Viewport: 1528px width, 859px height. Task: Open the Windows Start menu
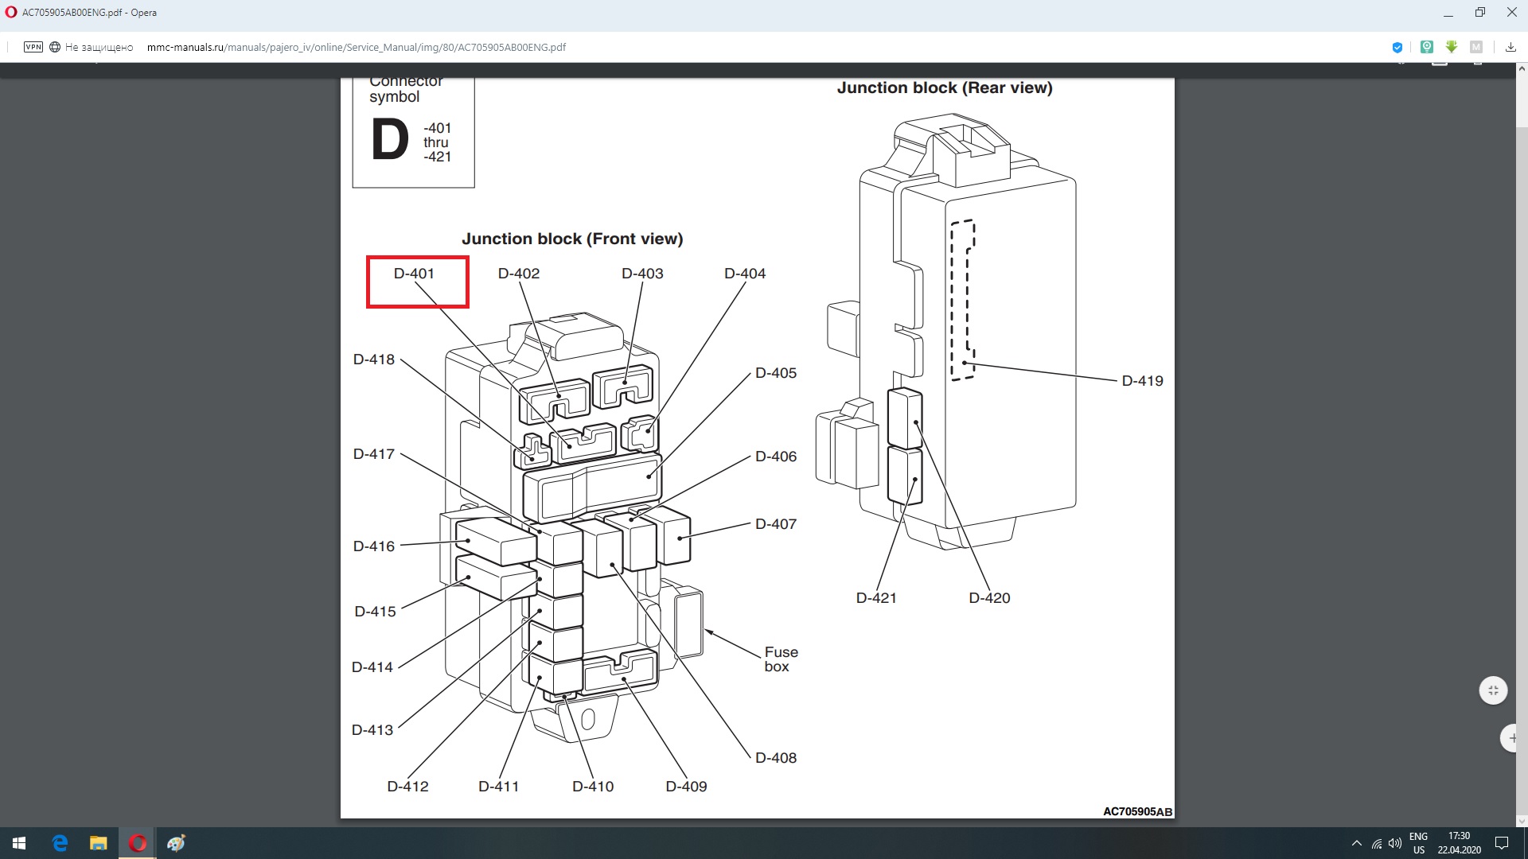[19, 843]
